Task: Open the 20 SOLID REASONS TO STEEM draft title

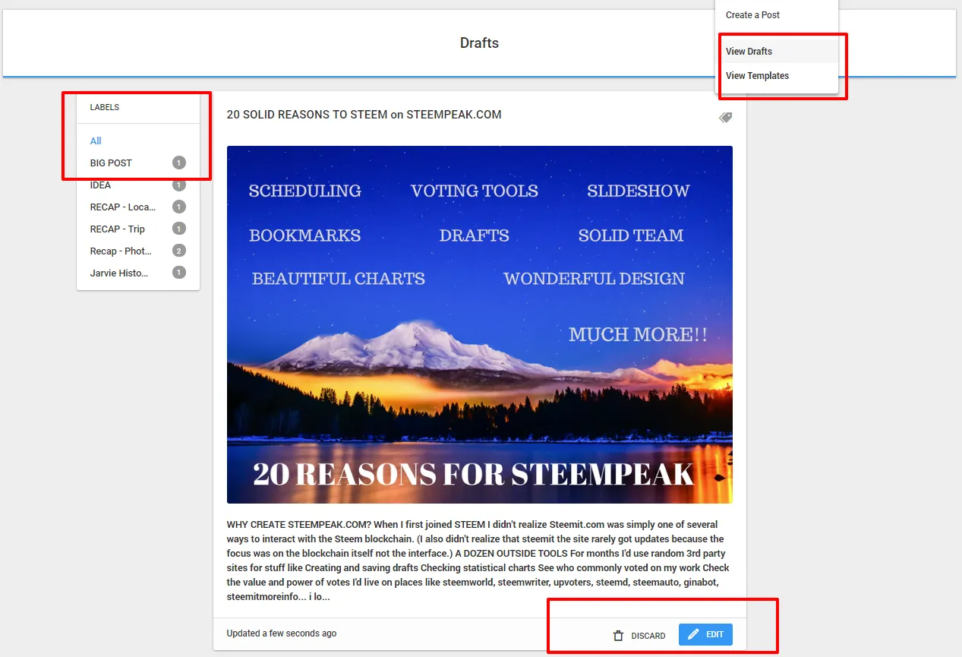Action: pos(364,115)
